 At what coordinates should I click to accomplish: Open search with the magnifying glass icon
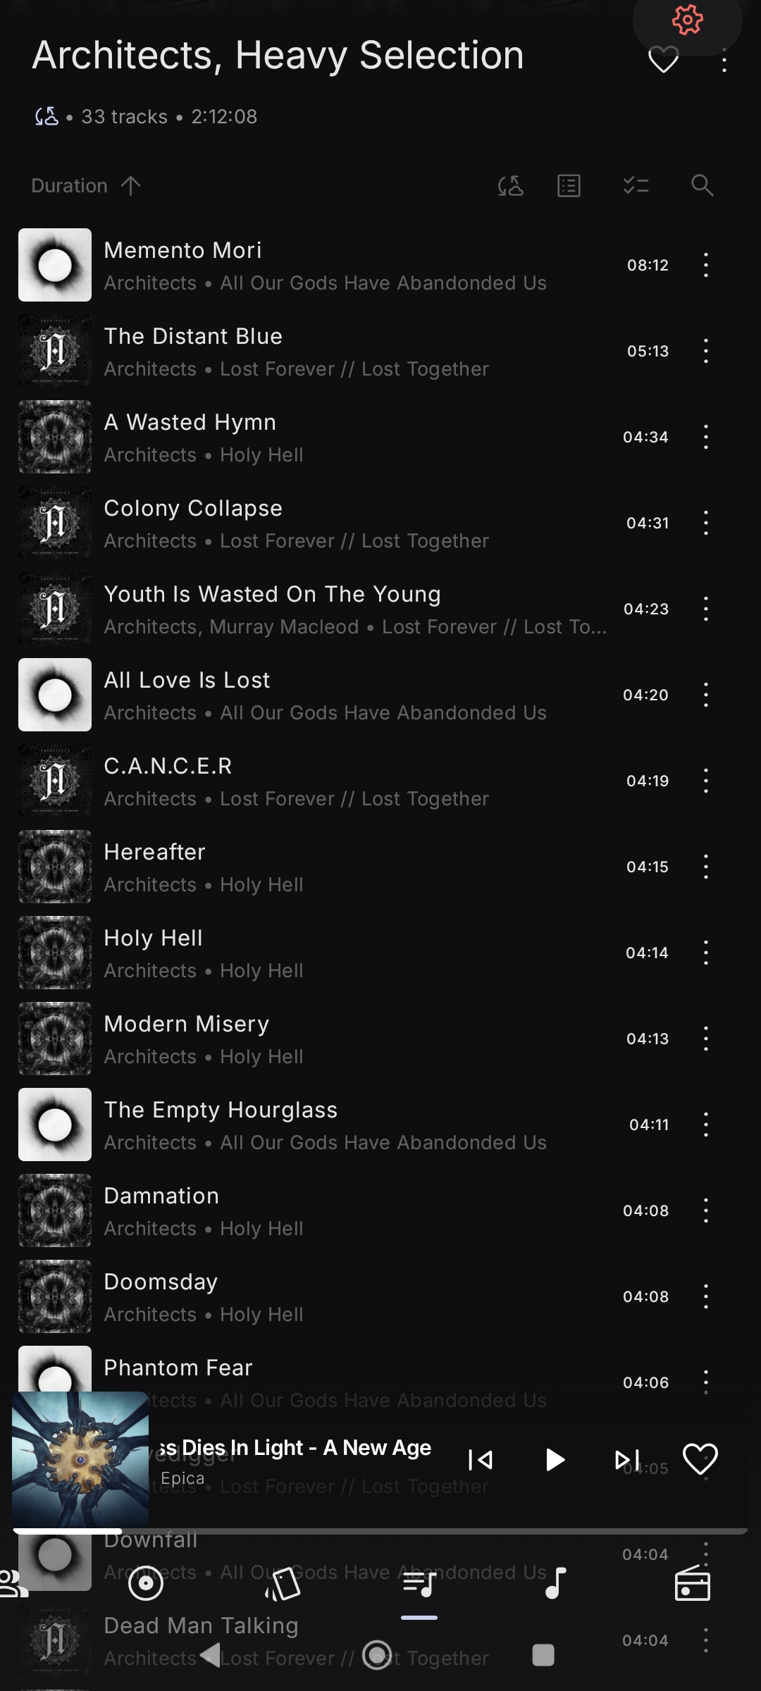point(703,186)
